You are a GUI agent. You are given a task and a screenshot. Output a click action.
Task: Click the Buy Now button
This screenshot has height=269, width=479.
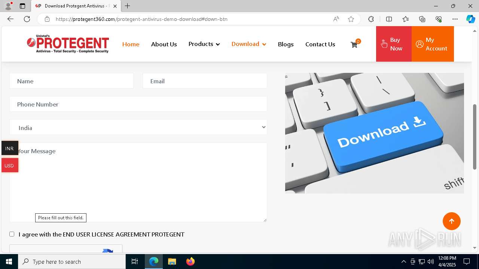(x=394, y=44)
